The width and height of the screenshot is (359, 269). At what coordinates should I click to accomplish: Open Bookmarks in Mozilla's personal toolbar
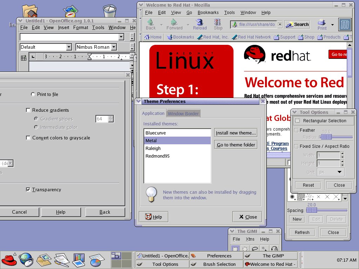tap(181, 37)
